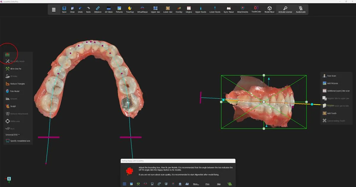The width and height of the screenshot is (356, 187).
Task: Click the Define area tool
Action: point(13,121)
